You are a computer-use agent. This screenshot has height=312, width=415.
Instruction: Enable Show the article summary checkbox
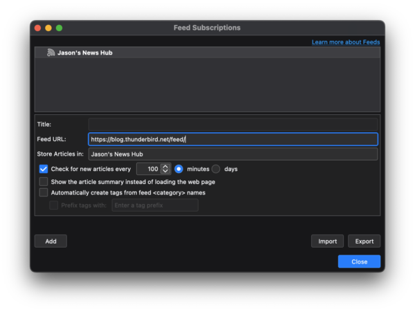click(44, 182)
